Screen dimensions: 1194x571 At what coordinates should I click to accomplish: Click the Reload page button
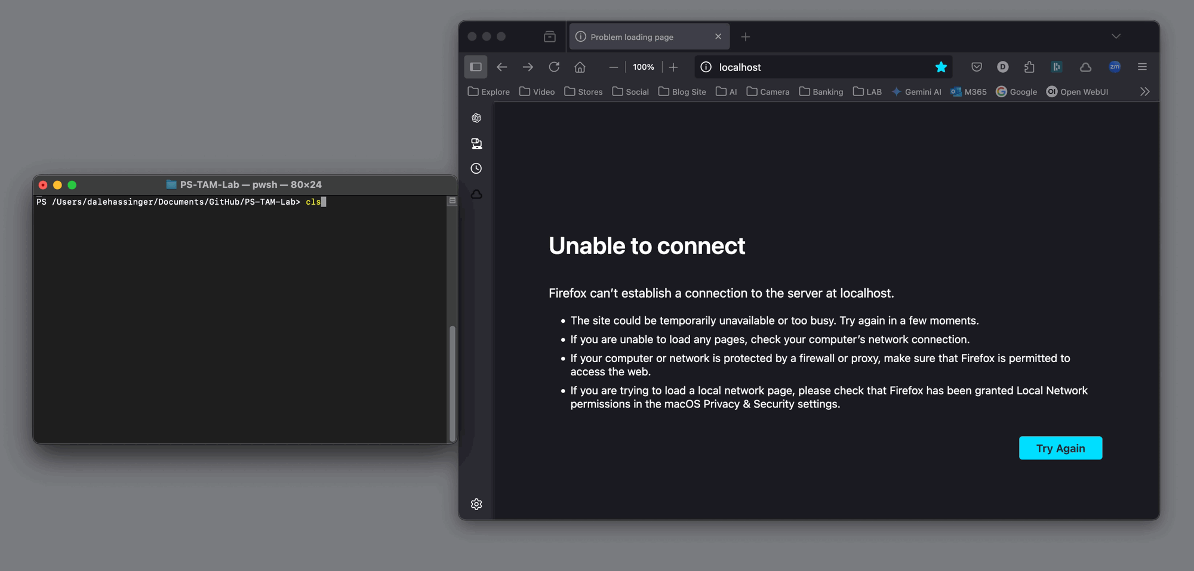pyautogui.click(x=554, y=67)
